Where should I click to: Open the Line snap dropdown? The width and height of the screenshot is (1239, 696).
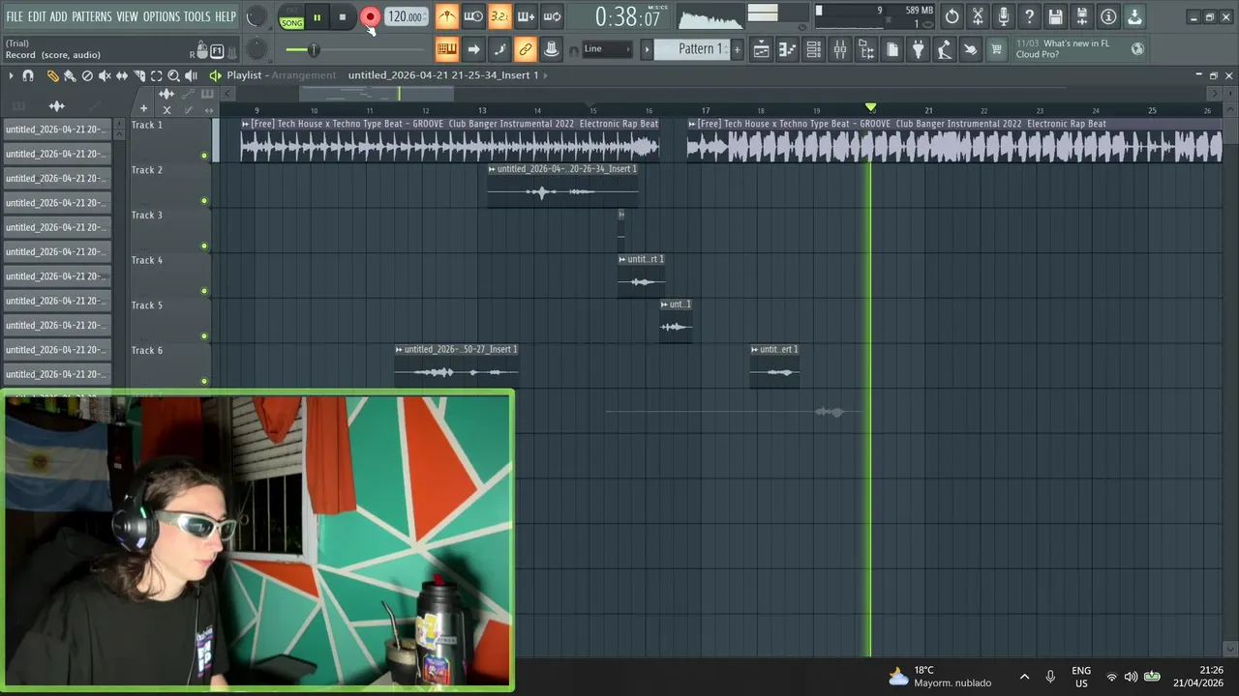607,49
